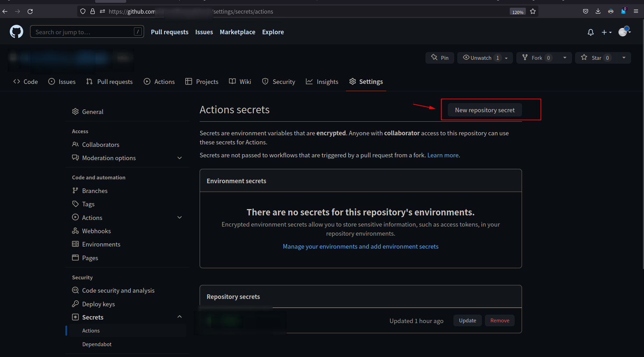Switch to the Wiki tab

pos(240,81)
